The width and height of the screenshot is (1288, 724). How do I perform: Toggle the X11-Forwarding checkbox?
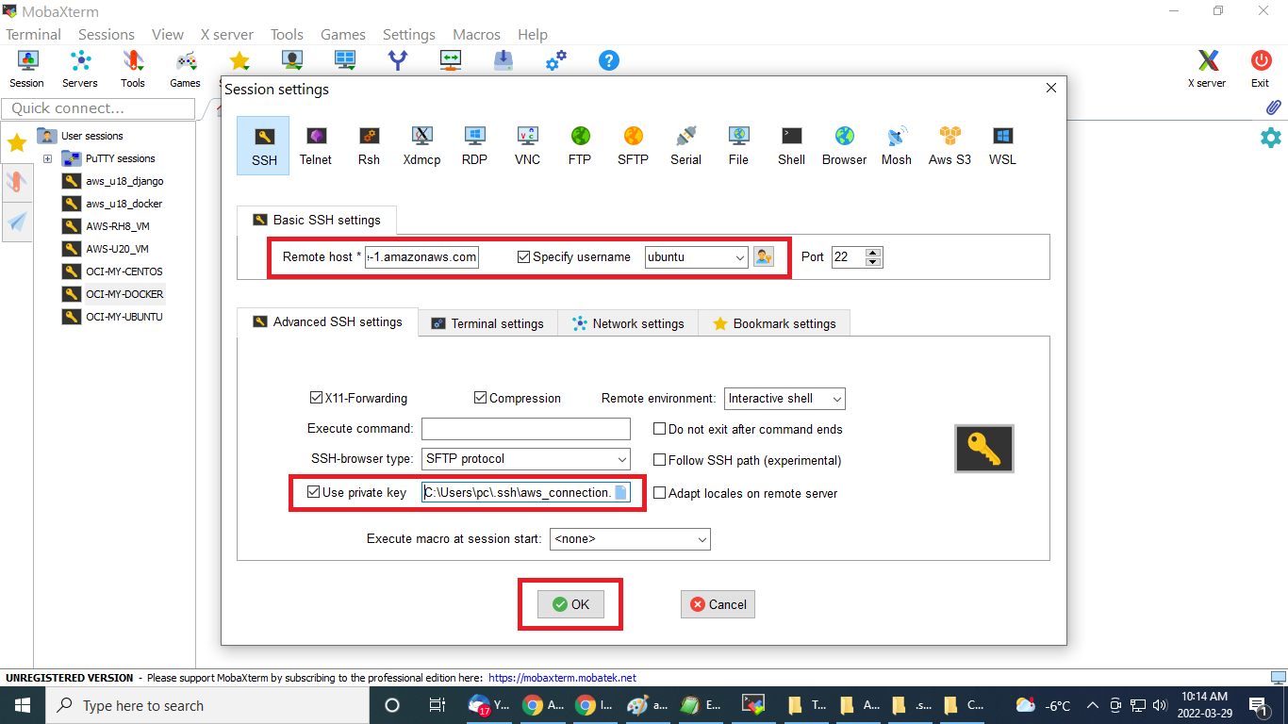[x=317, y=398]
